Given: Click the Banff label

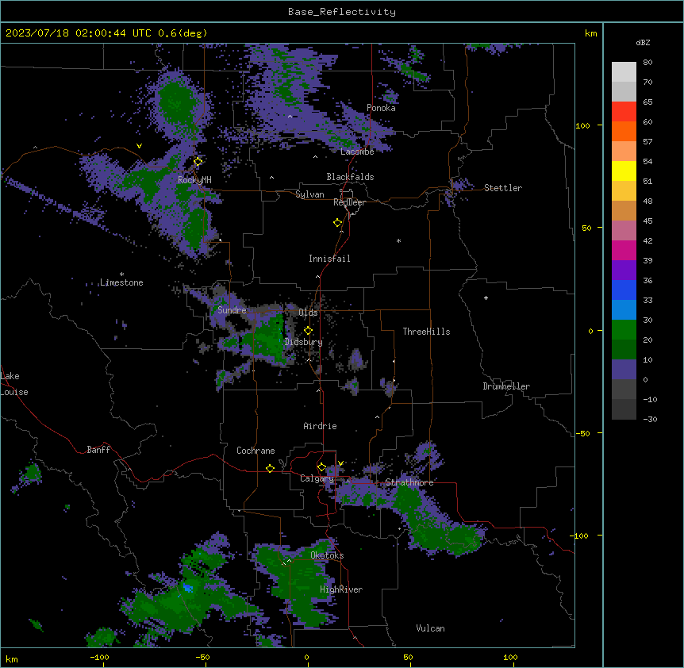Looking at the screenshot, I should [98, 450].
